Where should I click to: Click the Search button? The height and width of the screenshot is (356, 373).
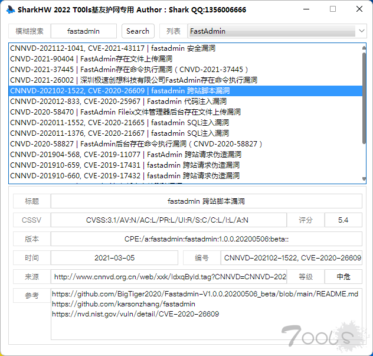(138, 31)
